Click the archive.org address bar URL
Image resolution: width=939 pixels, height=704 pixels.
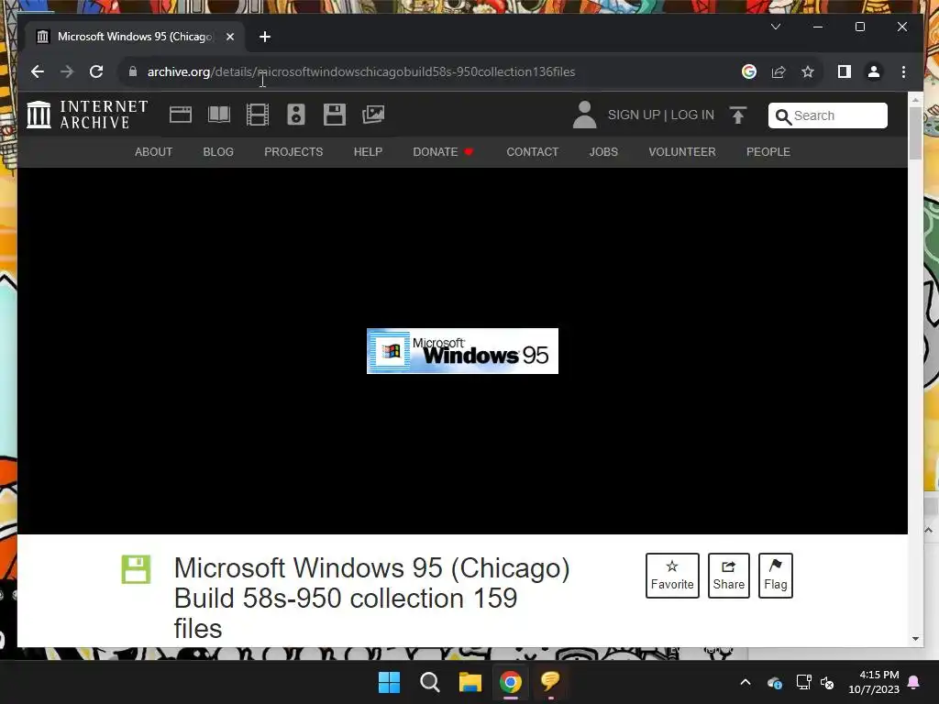[361, 71]
